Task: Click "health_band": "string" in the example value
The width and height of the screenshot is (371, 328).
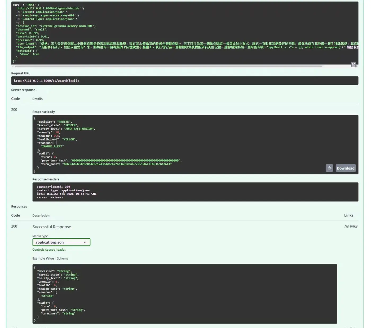Action: 57,289
